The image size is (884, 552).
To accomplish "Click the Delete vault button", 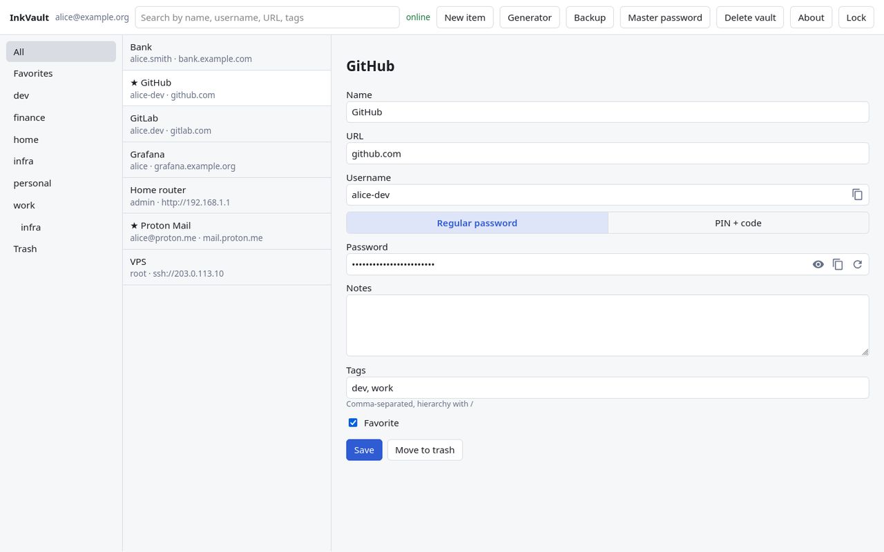I will click(750, 17).
